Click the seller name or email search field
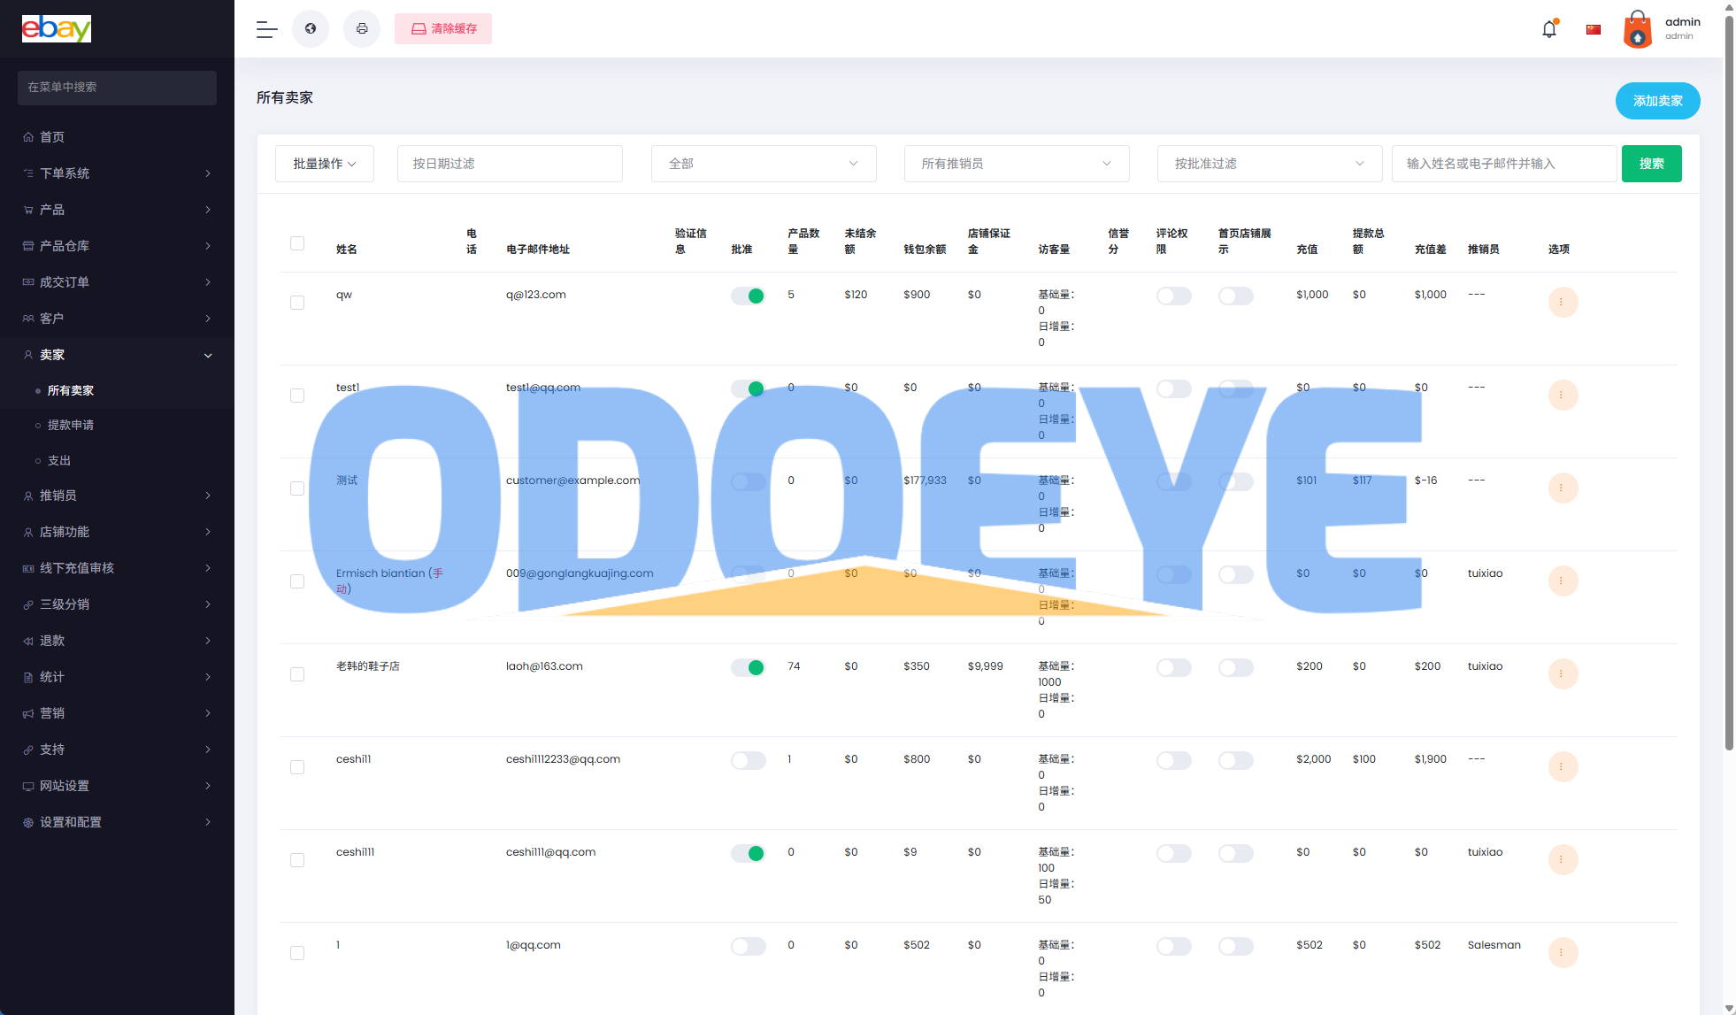Image resolution: width=1736 pixels, height=1015 pixels. coord(1503,164)
